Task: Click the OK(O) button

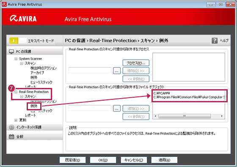Action: 103,160
